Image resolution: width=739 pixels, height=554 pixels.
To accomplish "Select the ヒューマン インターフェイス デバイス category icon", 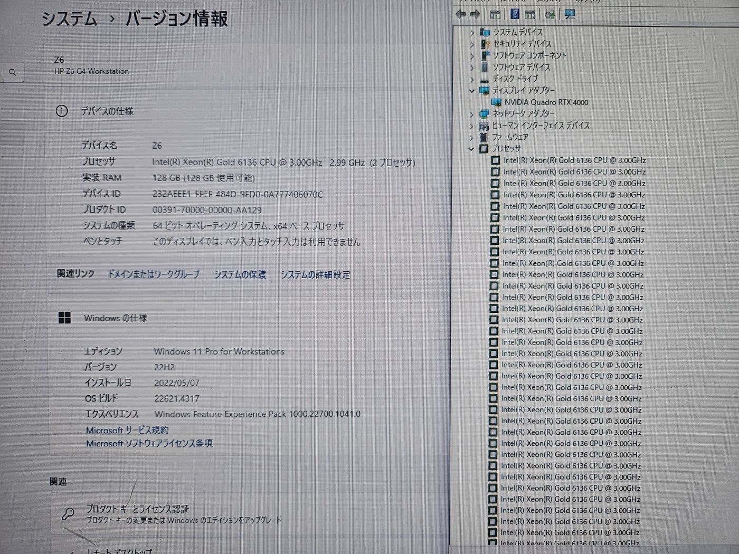I will [x=484, y=126].
